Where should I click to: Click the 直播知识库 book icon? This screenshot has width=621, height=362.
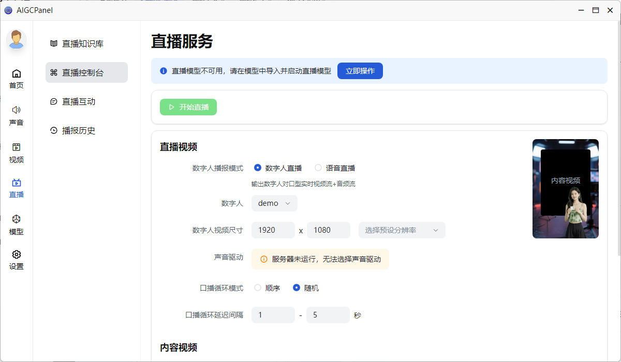(x=53, y=43)
